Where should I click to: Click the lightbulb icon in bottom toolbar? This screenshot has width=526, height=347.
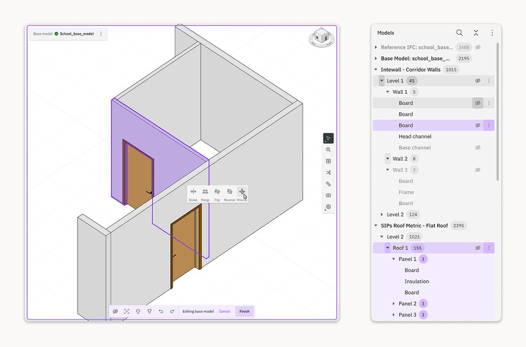(138, 311)
